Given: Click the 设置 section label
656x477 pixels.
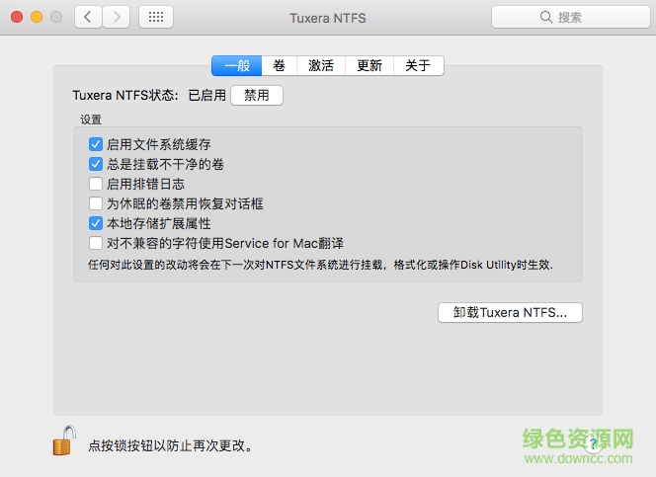Looking at the screenshot, I should pyautogui.click(x=91, y=119).
